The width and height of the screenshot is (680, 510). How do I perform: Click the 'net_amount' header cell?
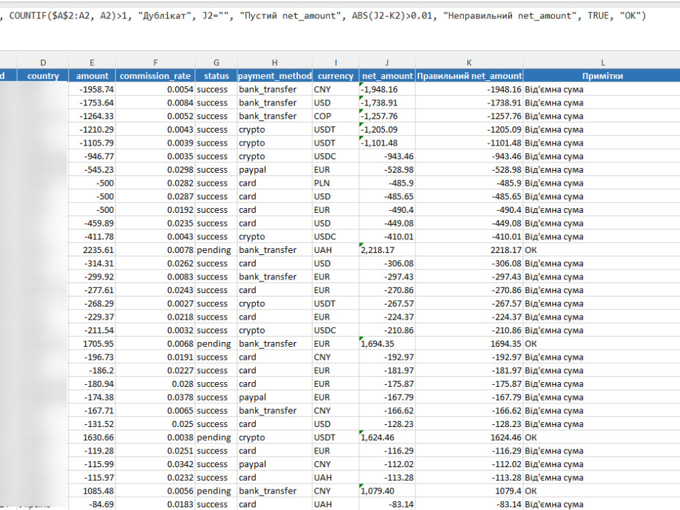pyautogui.click(x=387, y=76)
